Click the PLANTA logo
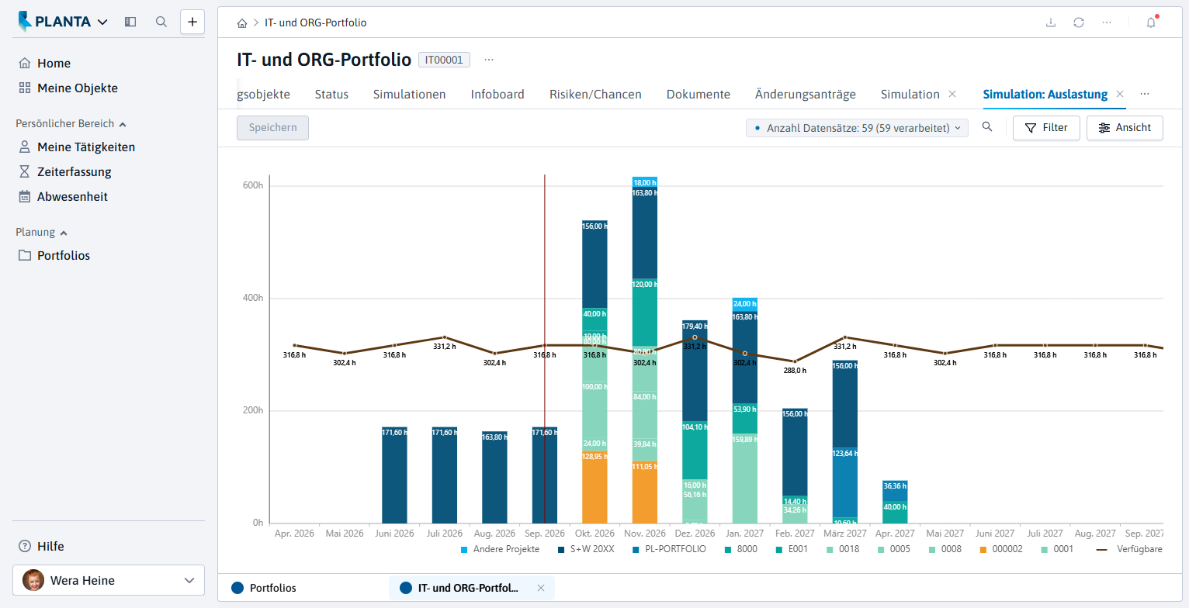This screenshot has width=1189, height=608. tap(54, 22)
